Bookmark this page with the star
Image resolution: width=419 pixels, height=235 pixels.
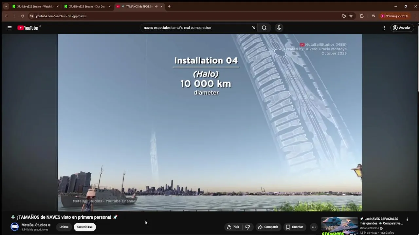pos(351,16)
